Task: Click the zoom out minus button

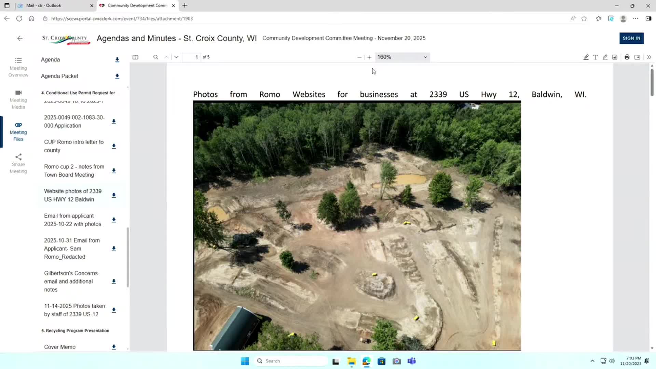Action: pos(359,57)
